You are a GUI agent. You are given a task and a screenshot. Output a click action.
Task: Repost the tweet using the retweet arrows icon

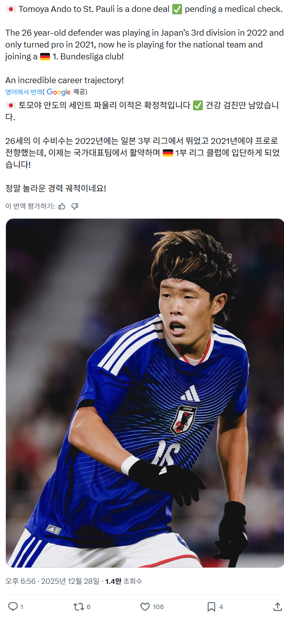[x=78, y=606]
